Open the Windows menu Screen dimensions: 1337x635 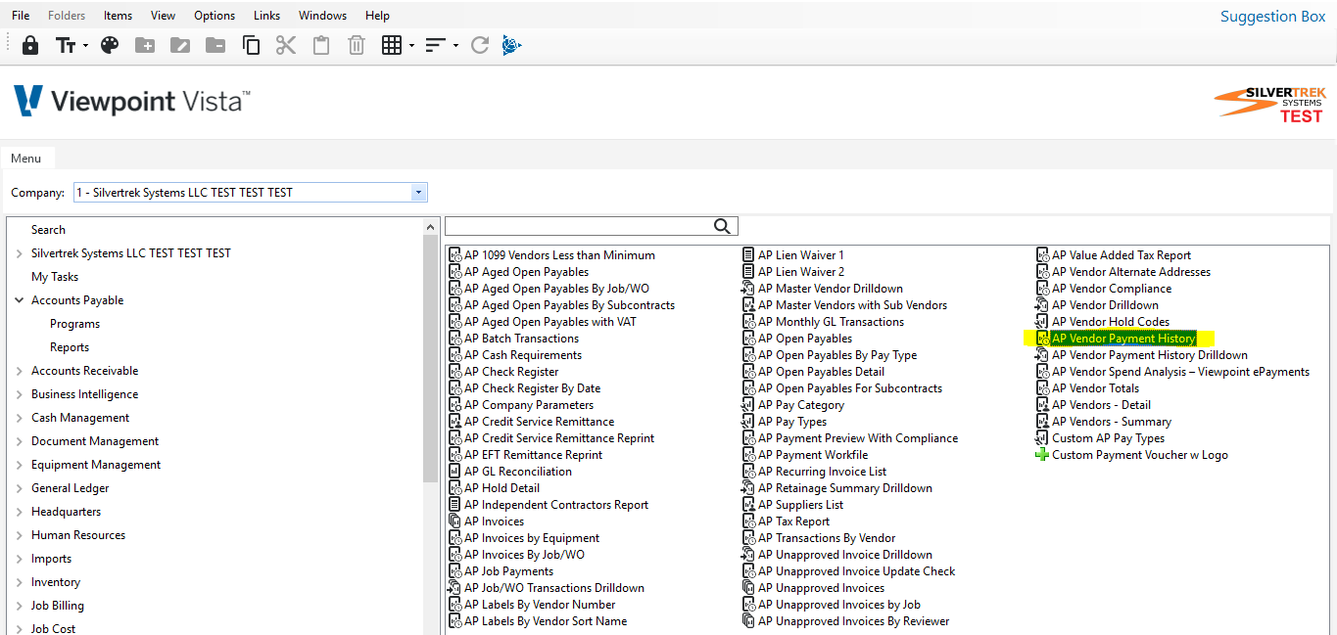[x=322, y=16]
